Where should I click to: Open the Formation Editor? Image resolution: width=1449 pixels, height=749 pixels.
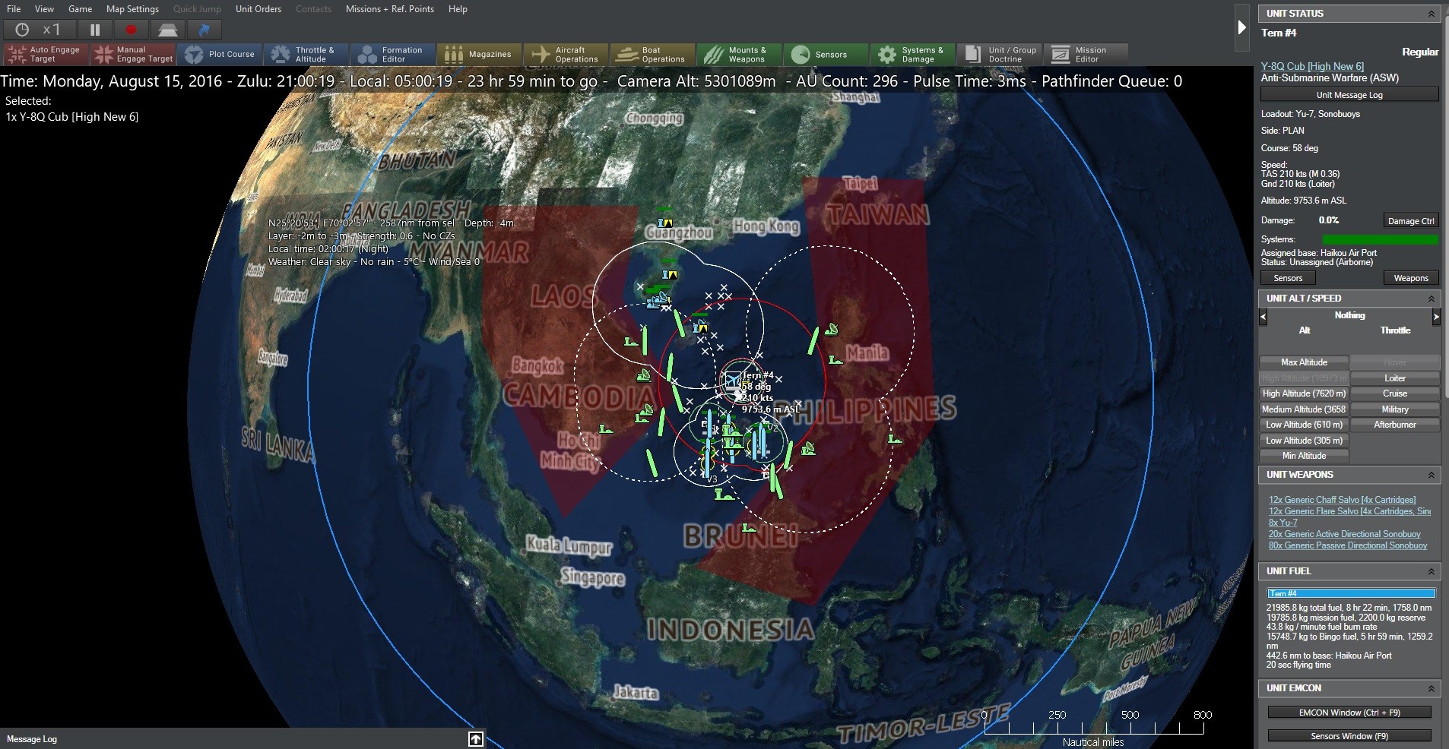pyautogui.click(x=392, y=54)
